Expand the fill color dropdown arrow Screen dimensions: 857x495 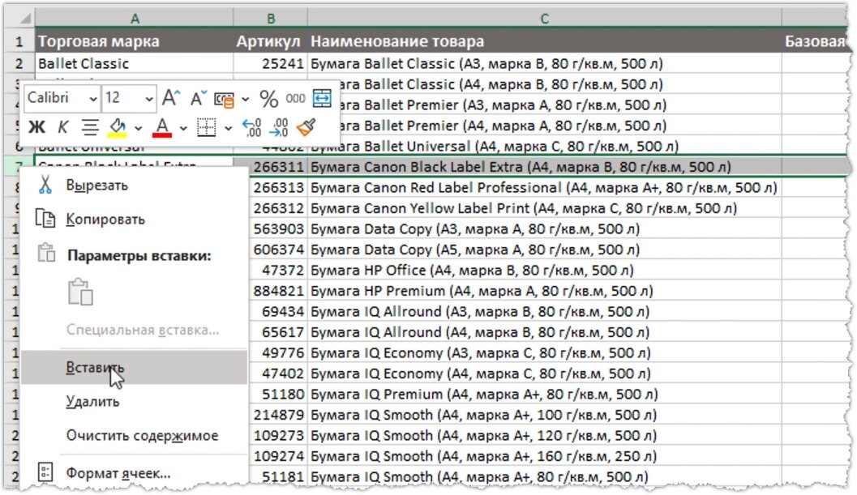[139, 128]
